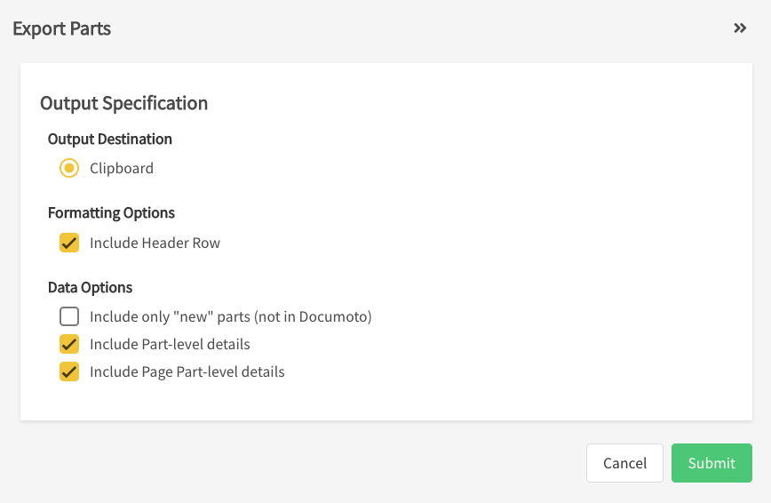Click the Output Specification heading
This screenshot has width=771, height=503.
coord(123,103)
